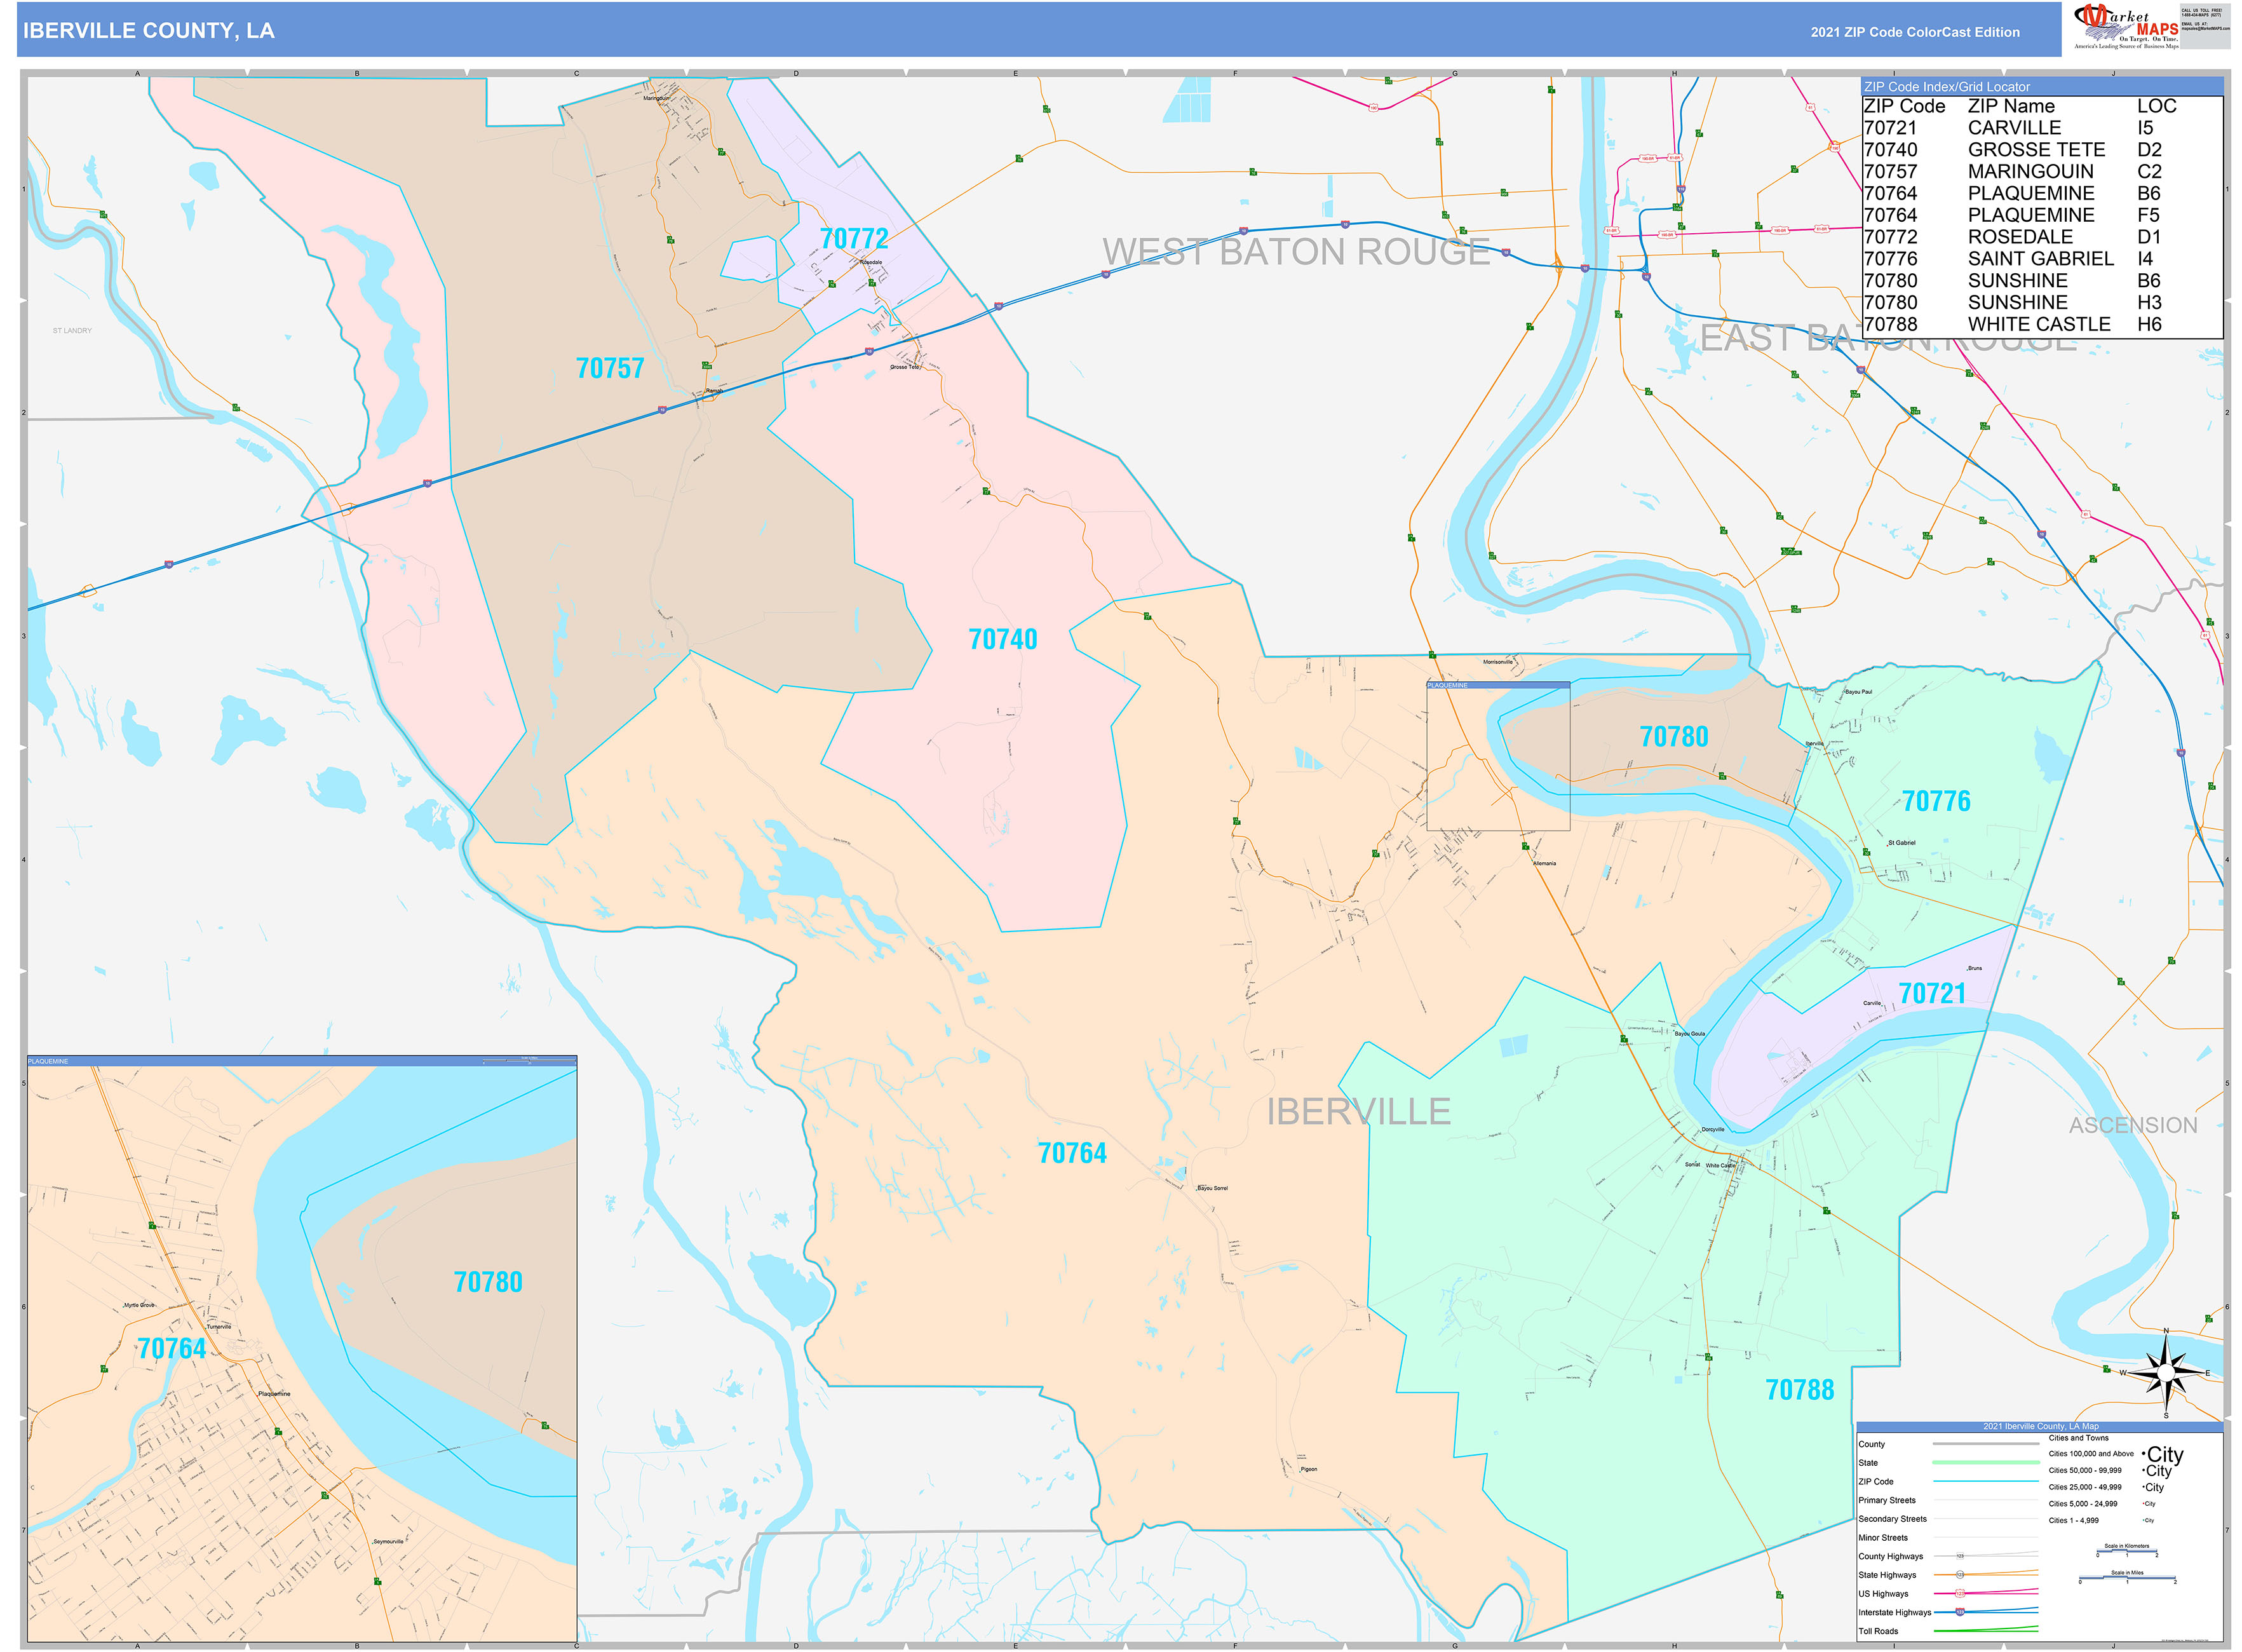The image size is (2242, 1652).
Task: Click the 'Secondary Streets' legend entry
Action: point(1892,1519)
